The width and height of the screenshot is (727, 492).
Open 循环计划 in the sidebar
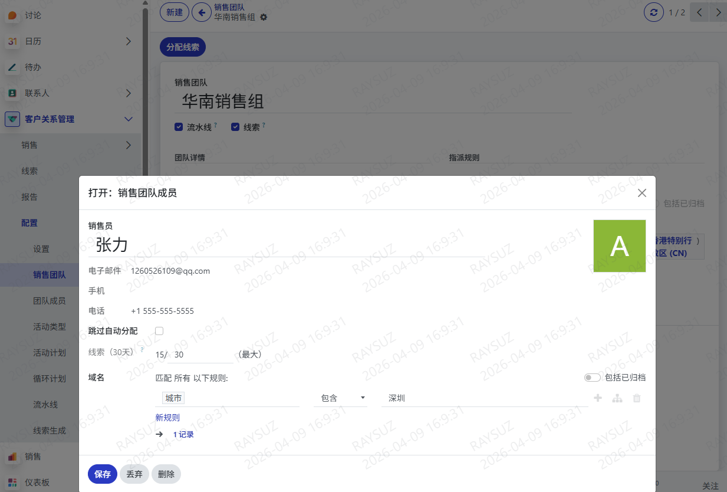coord(50,379)
